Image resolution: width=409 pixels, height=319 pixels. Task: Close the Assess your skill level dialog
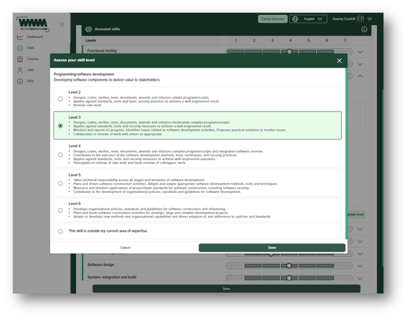(339, 61)
